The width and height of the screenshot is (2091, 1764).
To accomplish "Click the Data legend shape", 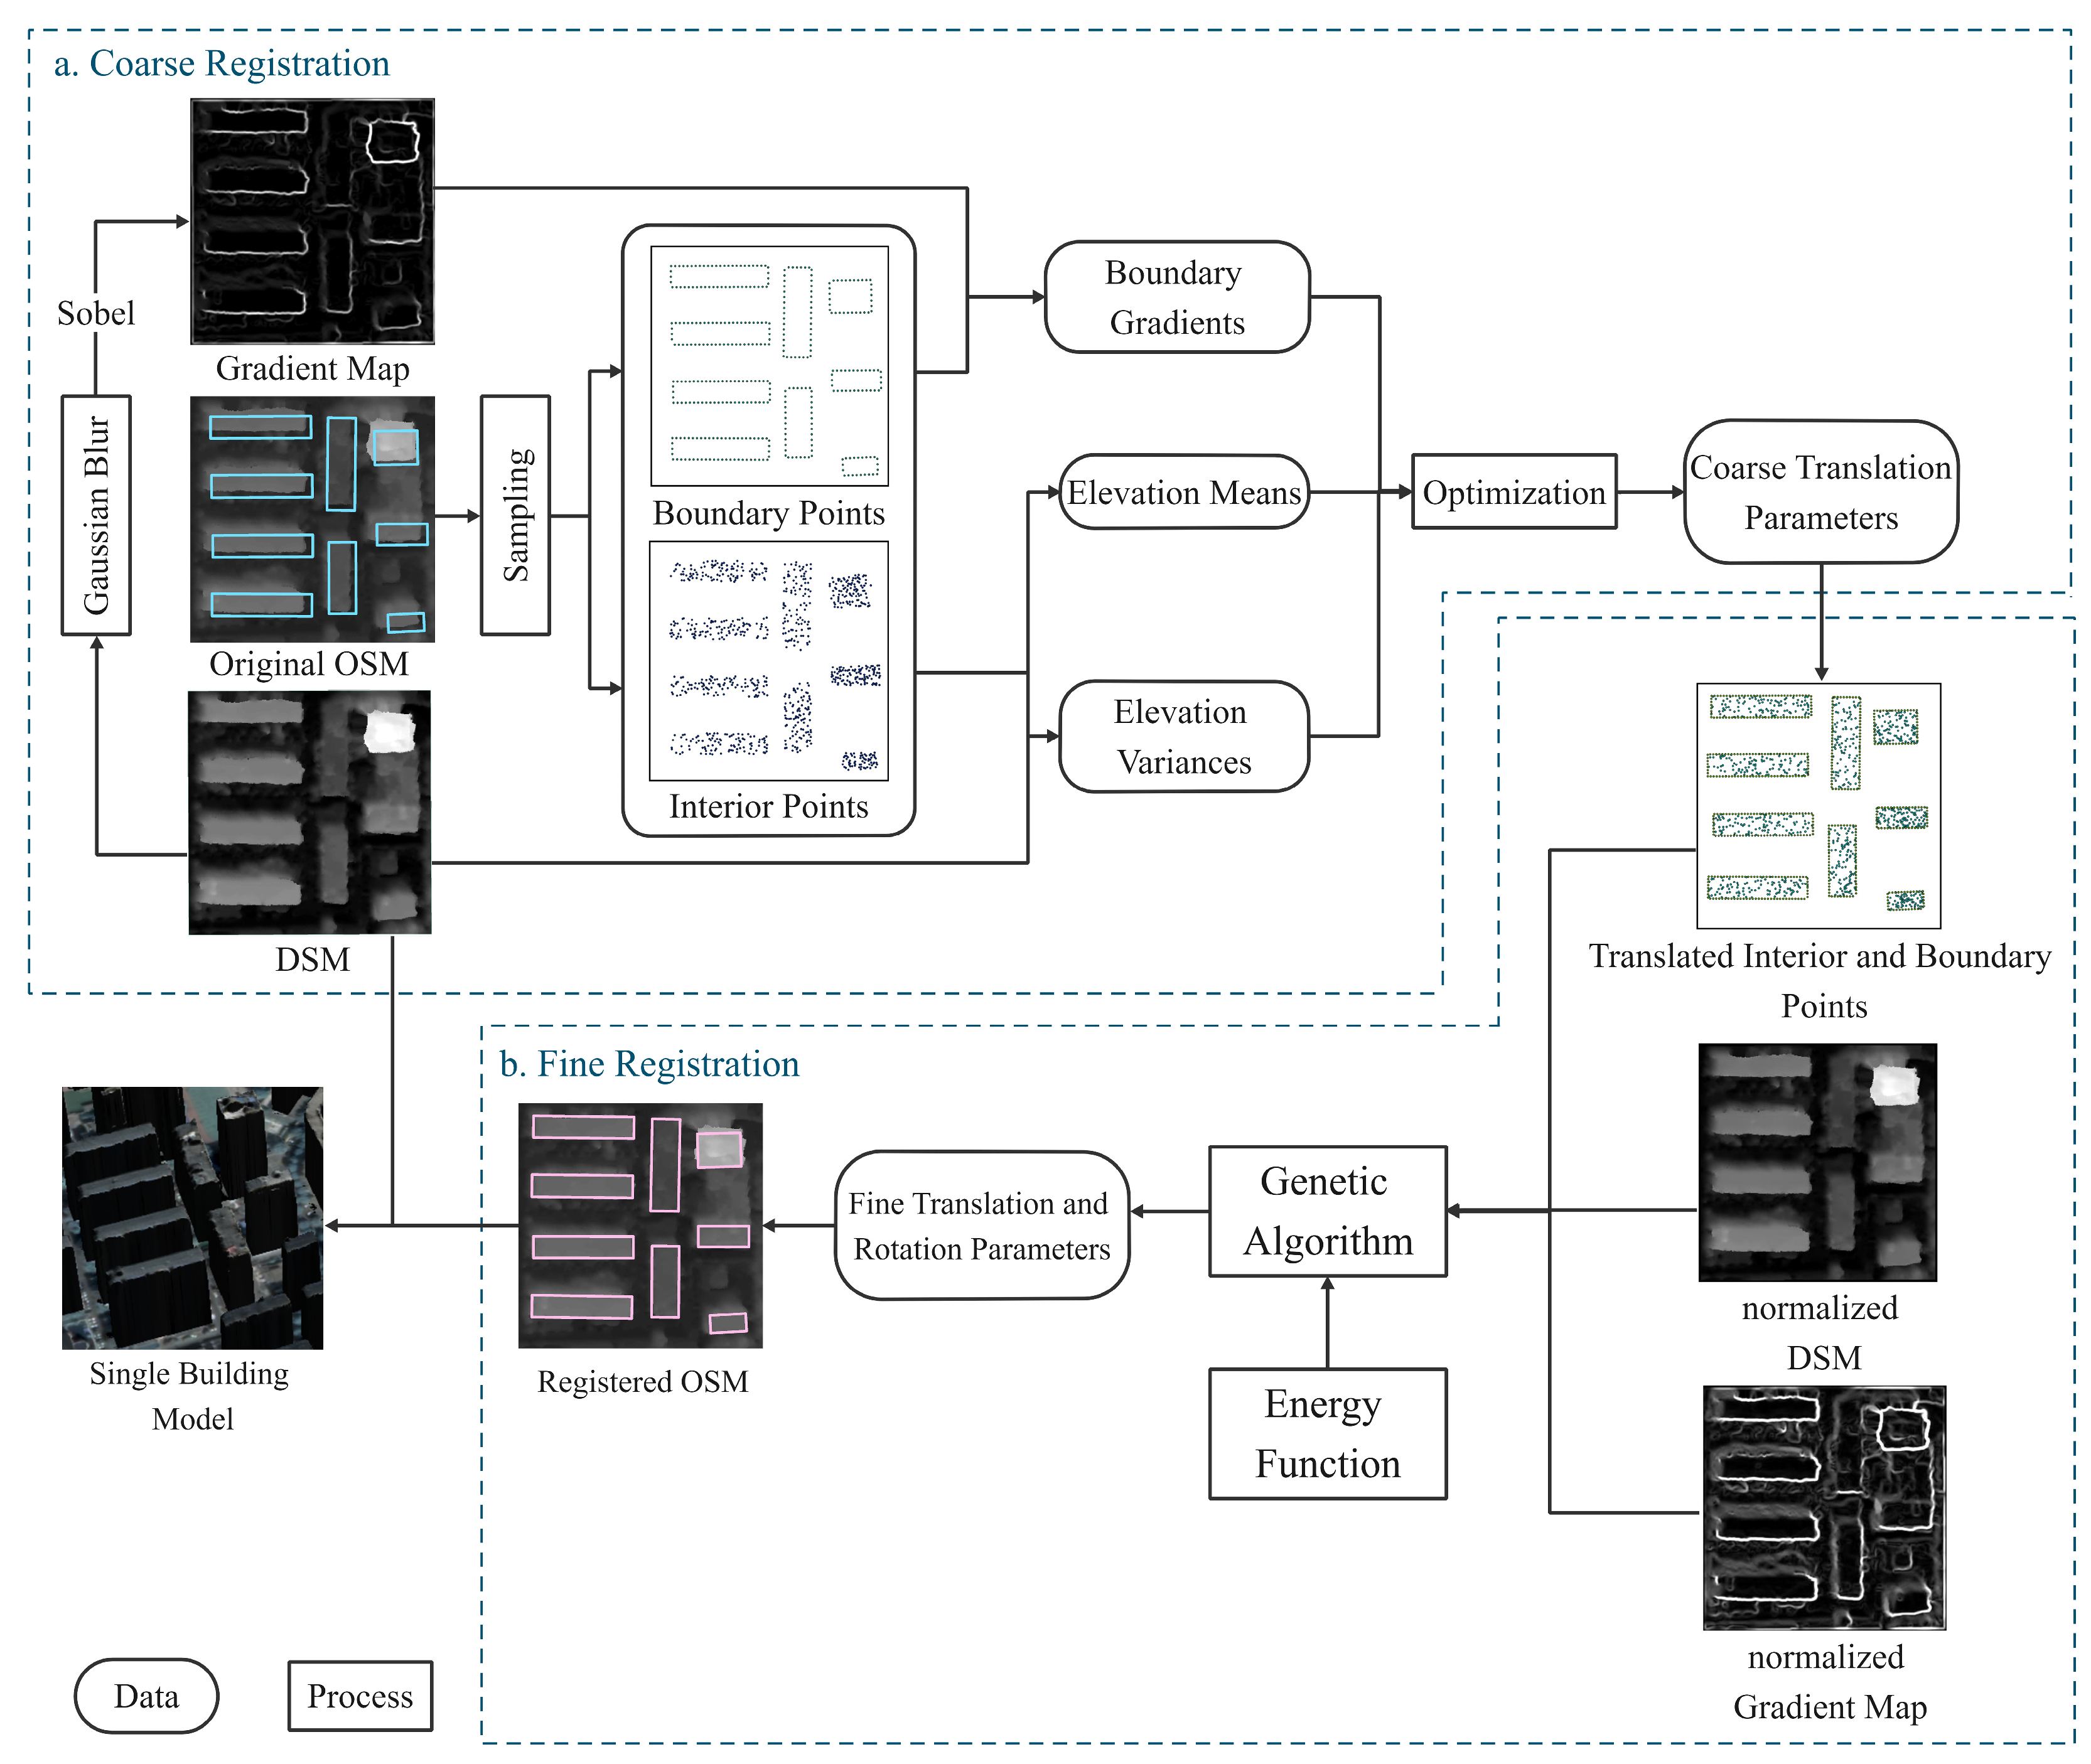I will tap(146, 1696).
